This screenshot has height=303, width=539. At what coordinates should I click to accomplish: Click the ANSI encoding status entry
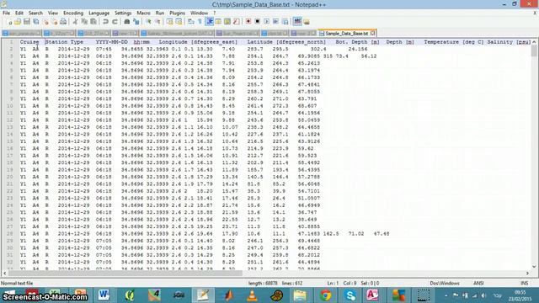point(478,283)
